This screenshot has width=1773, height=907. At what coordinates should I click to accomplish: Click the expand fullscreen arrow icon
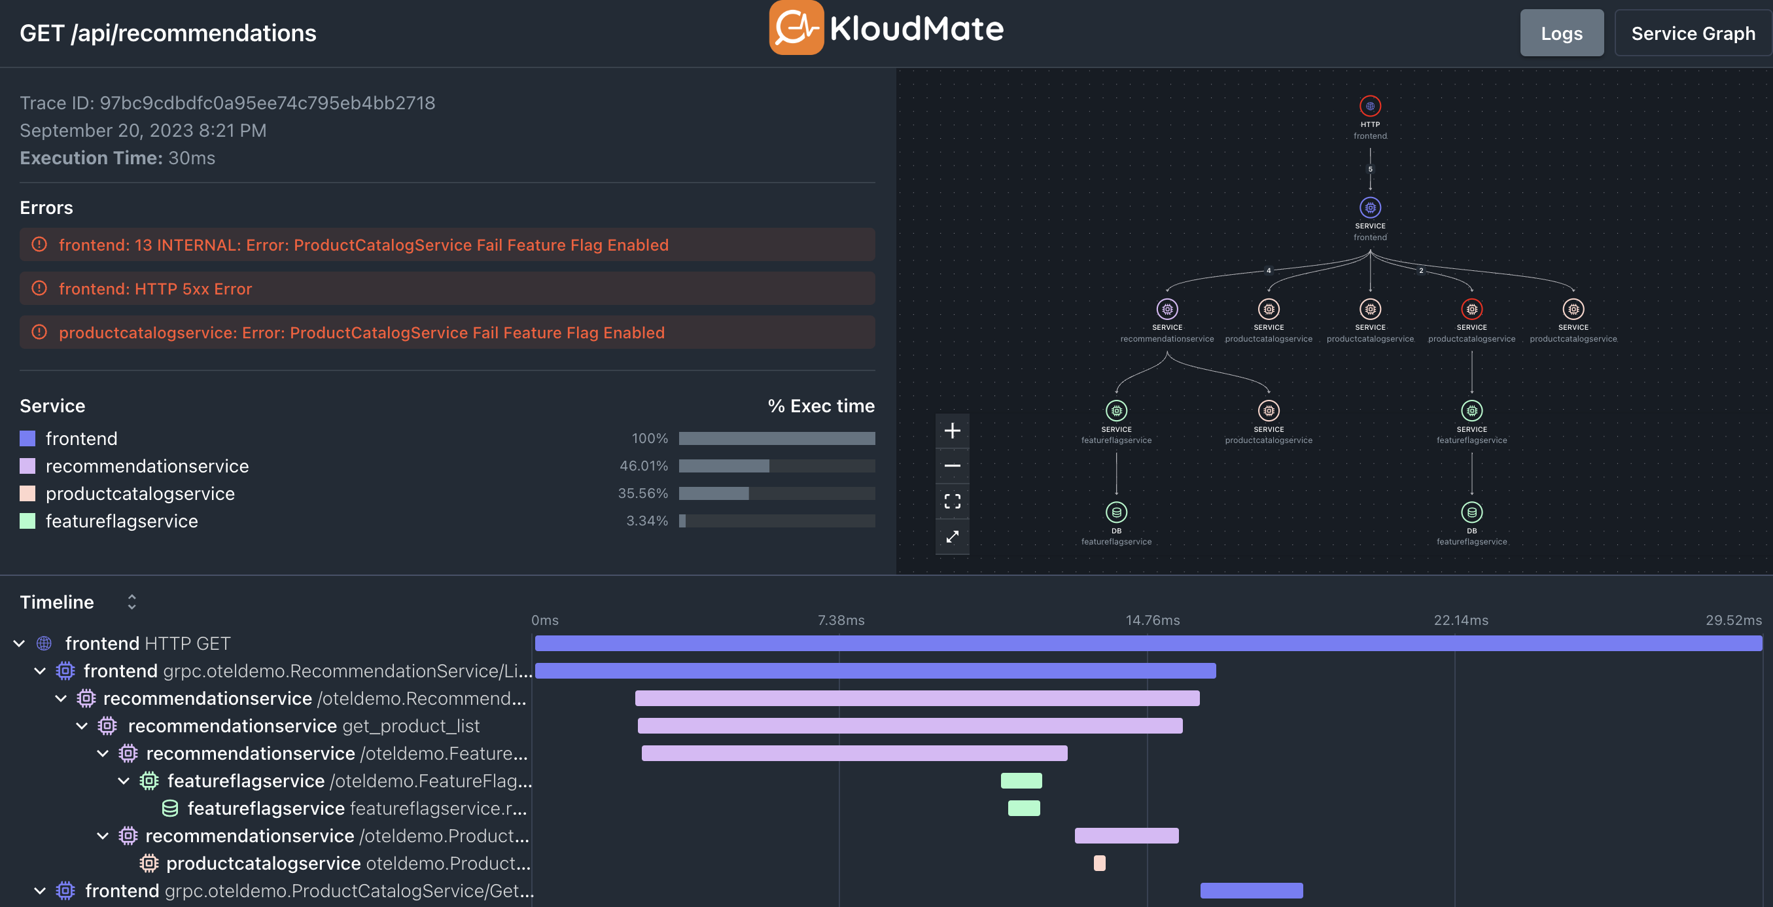point(952,537)
